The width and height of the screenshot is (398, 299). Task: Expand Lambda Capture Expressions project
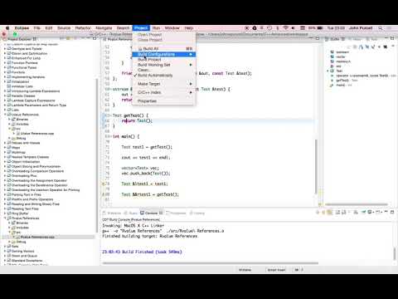(x=5, y=100)
